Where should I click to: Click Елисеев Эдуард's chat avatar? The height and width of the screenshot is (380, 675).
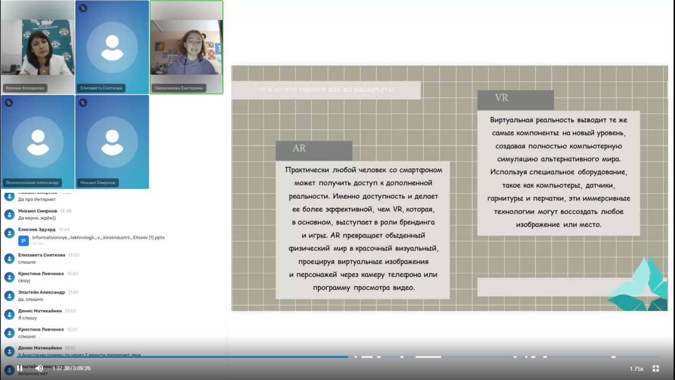[x=9, y=233]
